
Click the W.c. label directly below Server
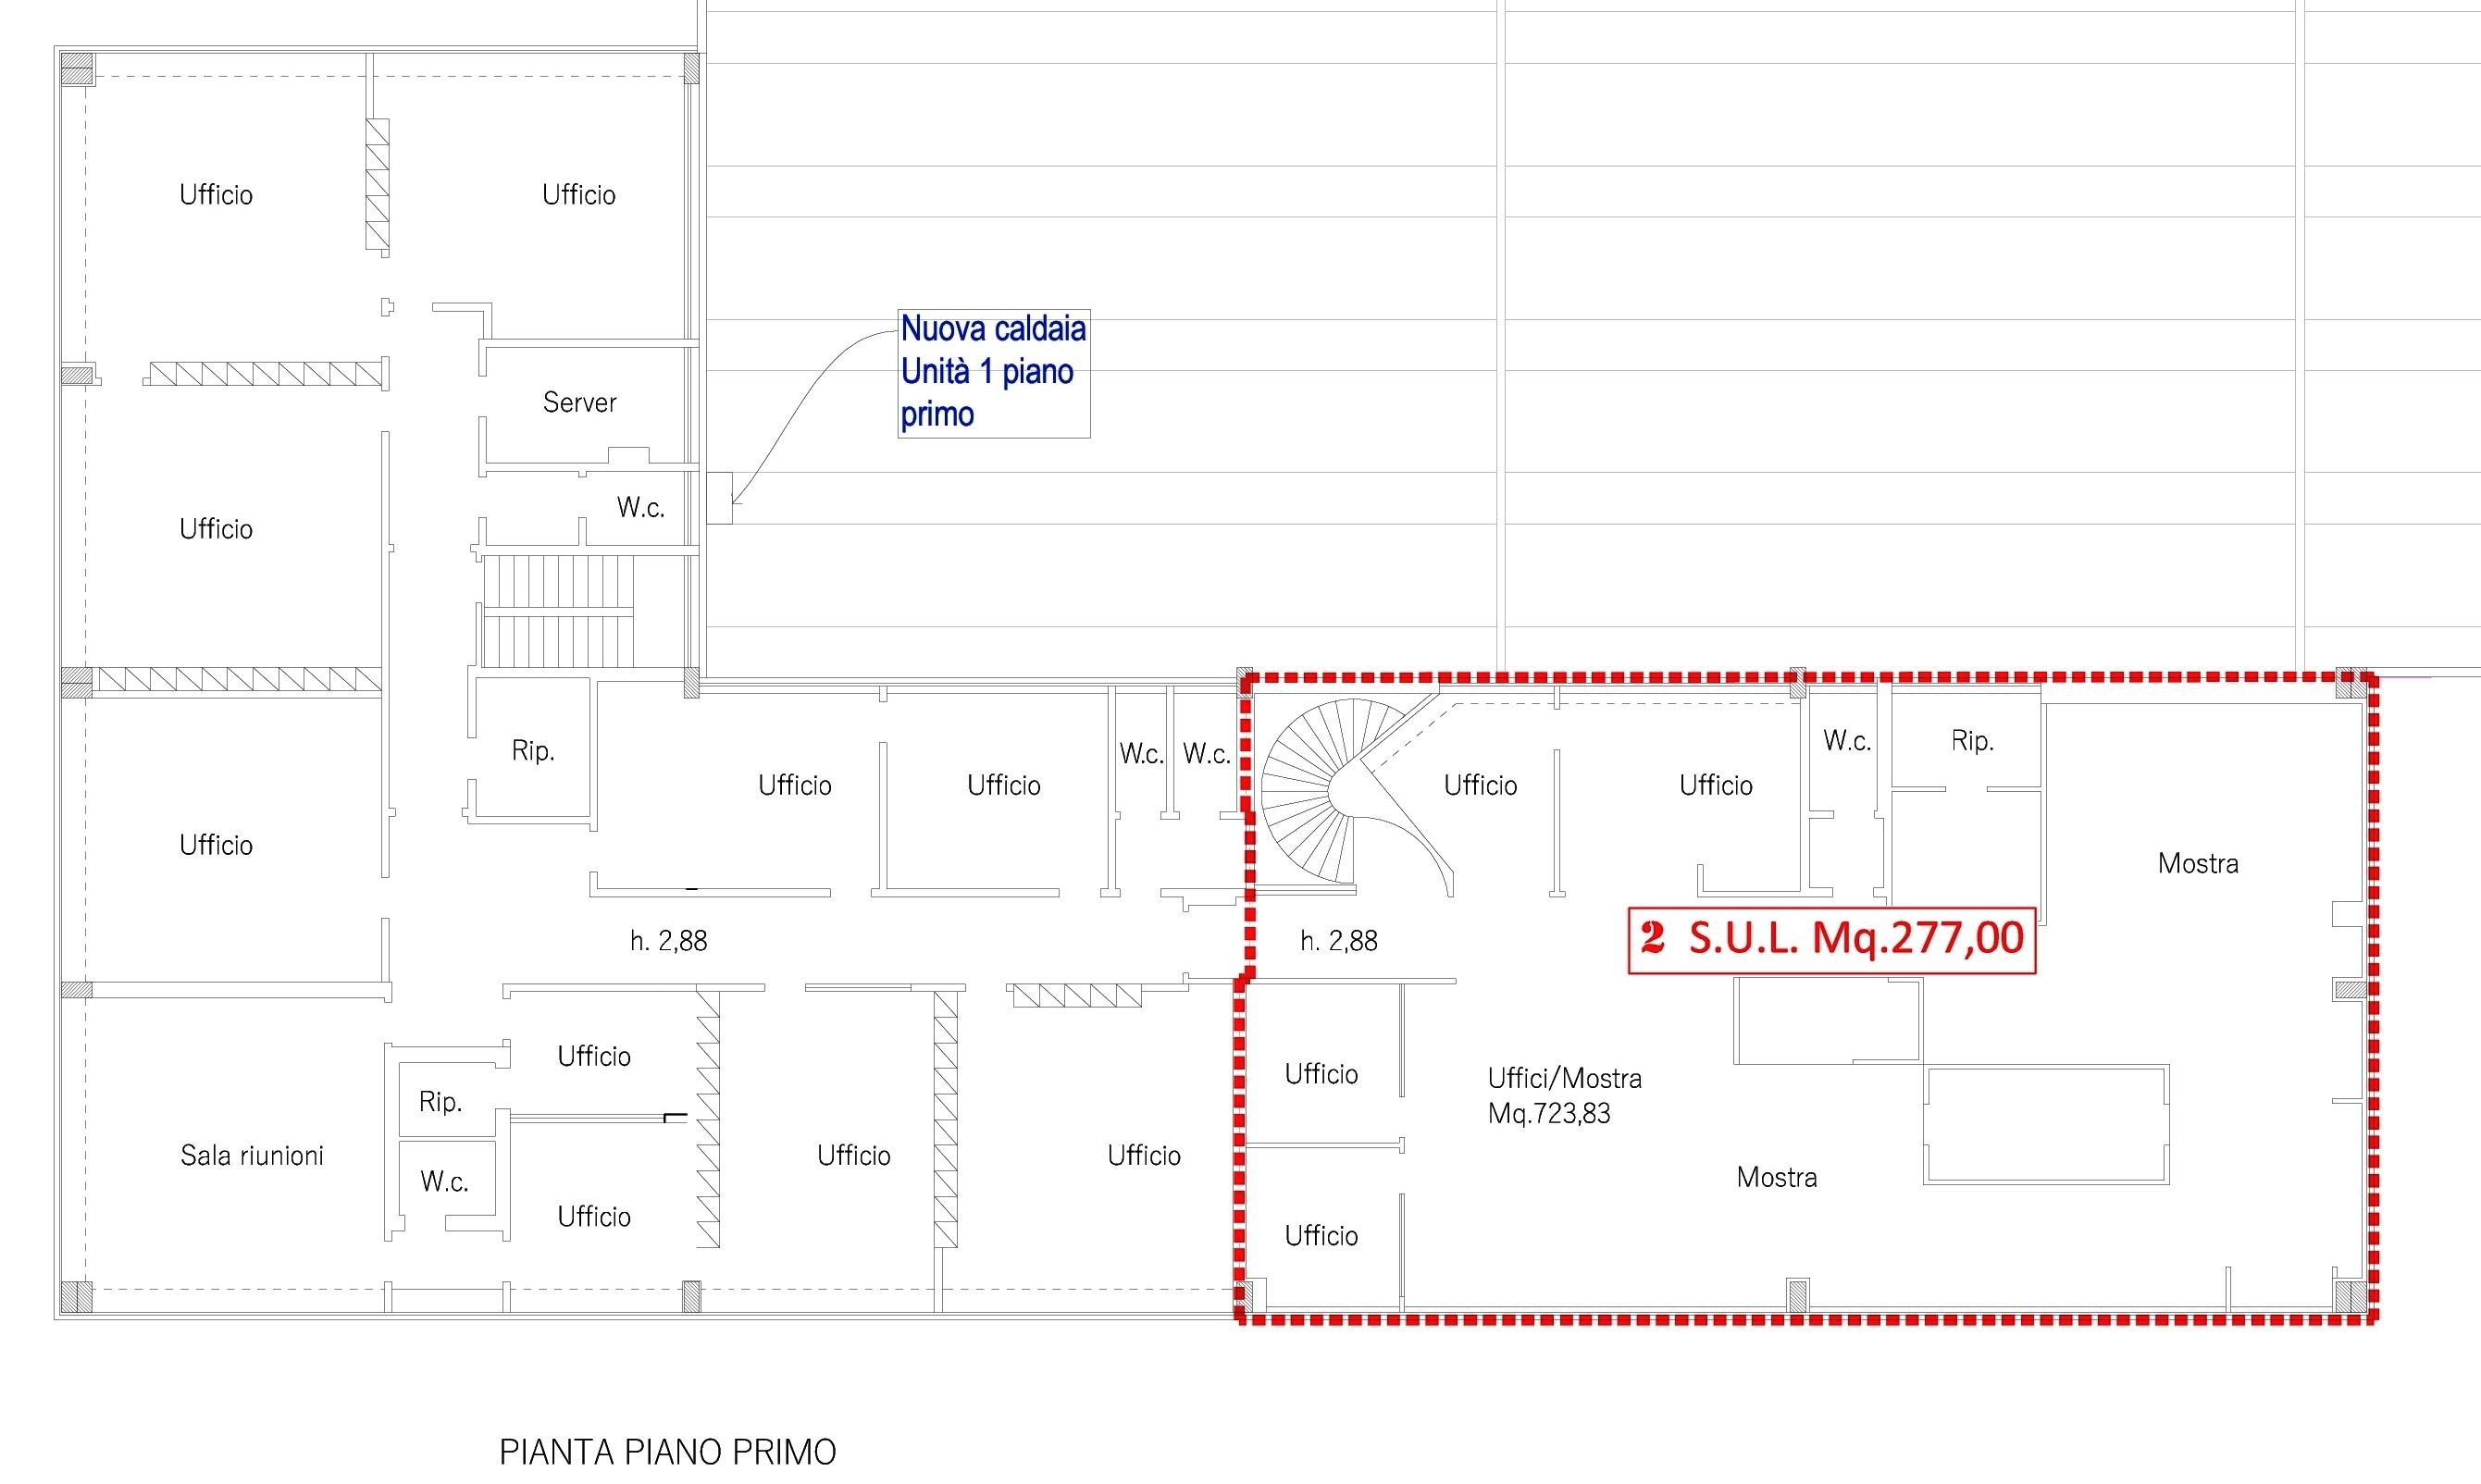640,507
